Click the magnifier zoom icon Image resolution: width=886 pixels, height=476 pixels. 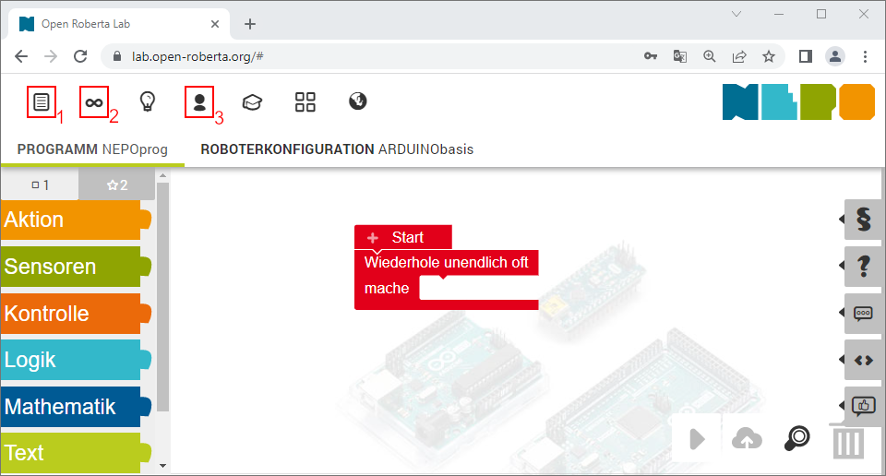796,438
